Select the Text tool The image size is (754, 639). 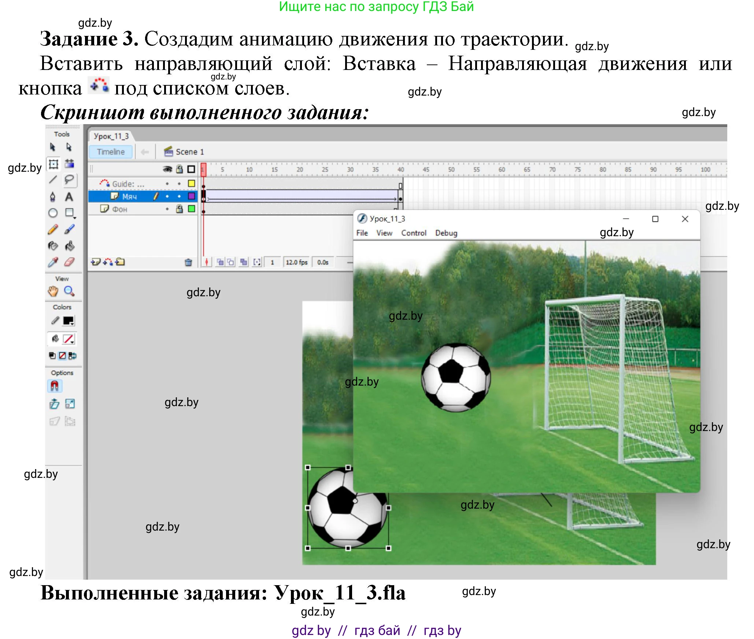69,197
